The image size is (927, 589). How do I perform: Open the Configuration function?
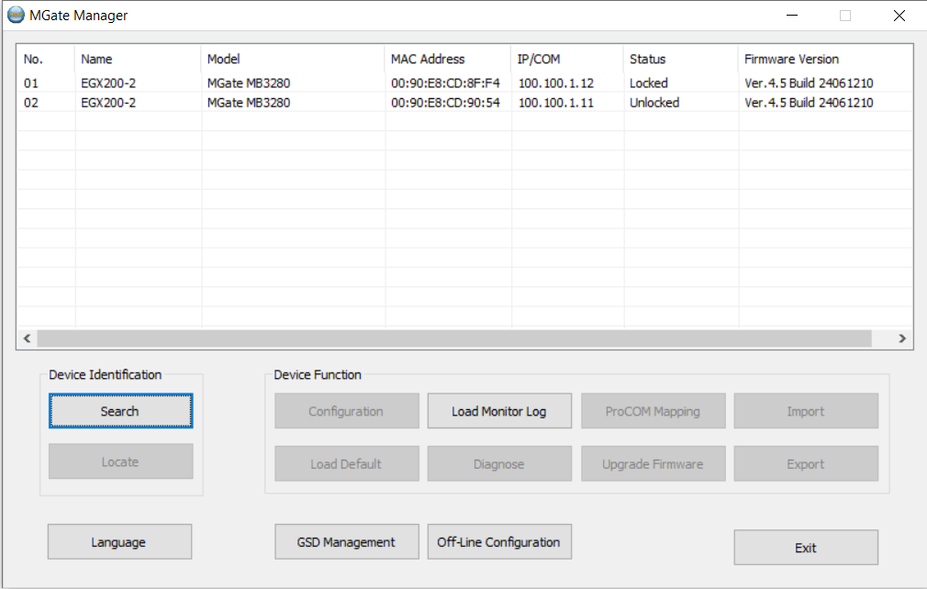point(346,411)
